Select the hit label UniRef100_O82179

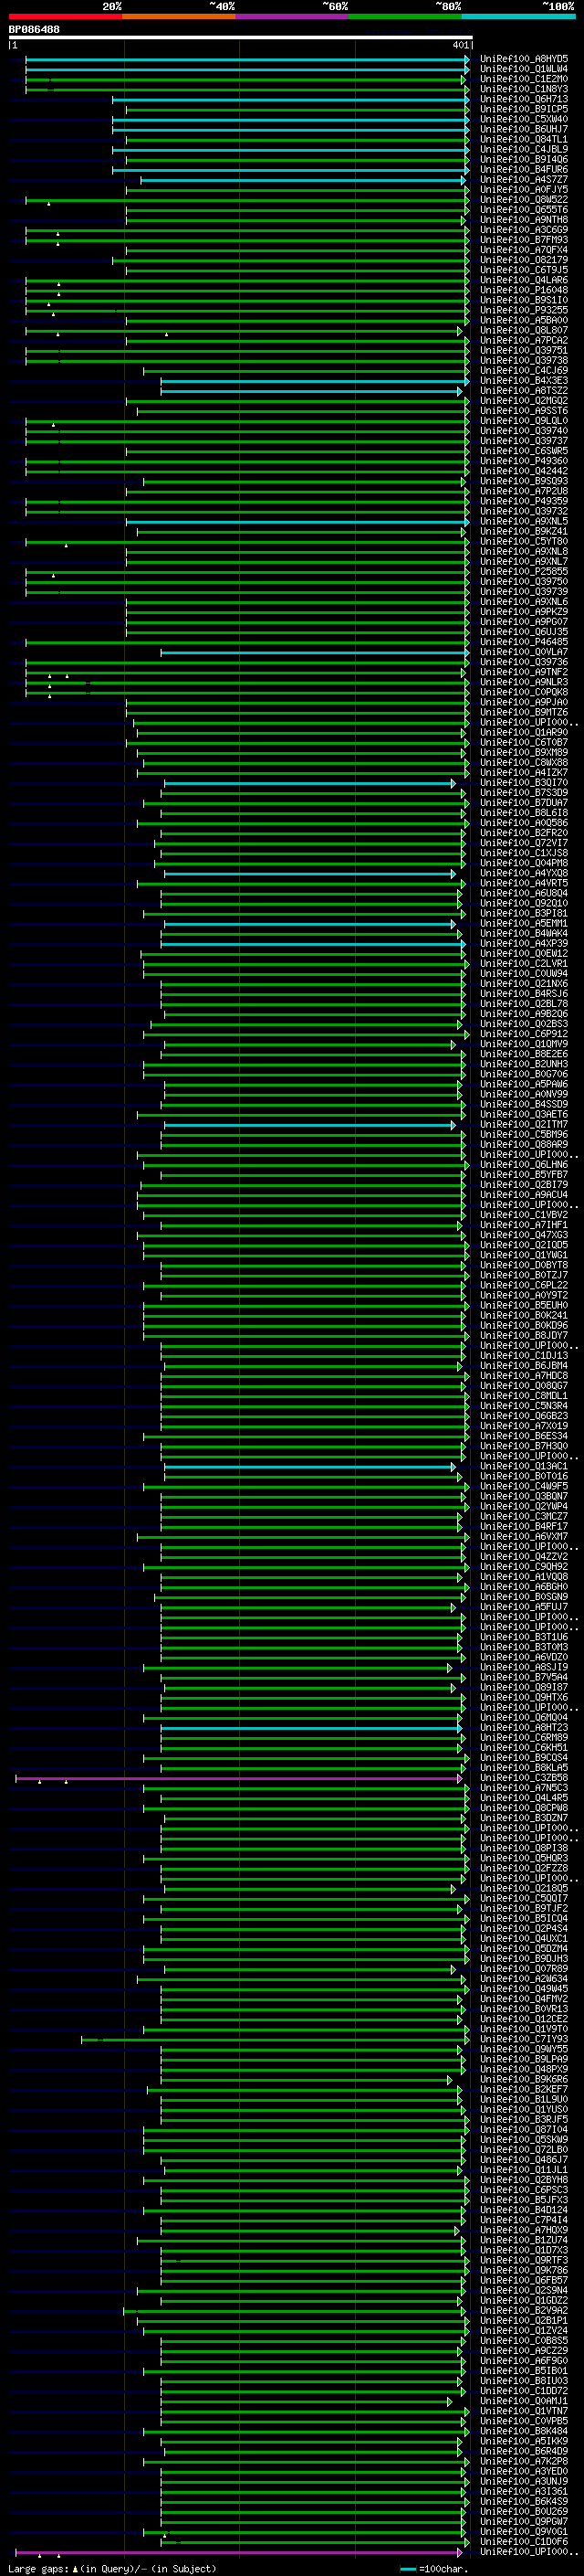(x=524, y=260)
